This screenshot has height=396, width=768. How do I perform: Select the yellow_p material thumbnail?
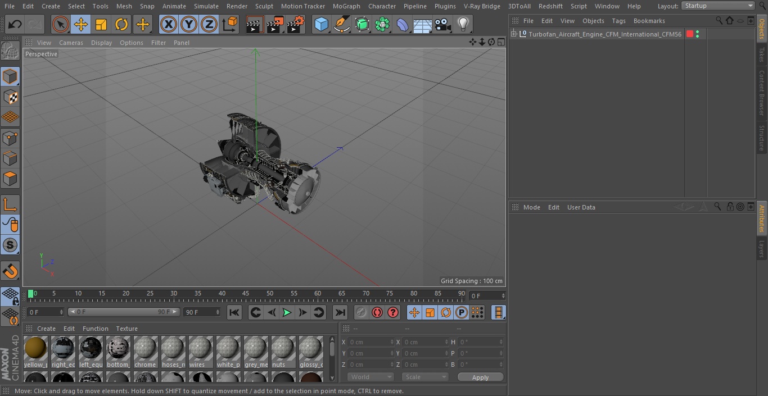[x=36, y=352]
